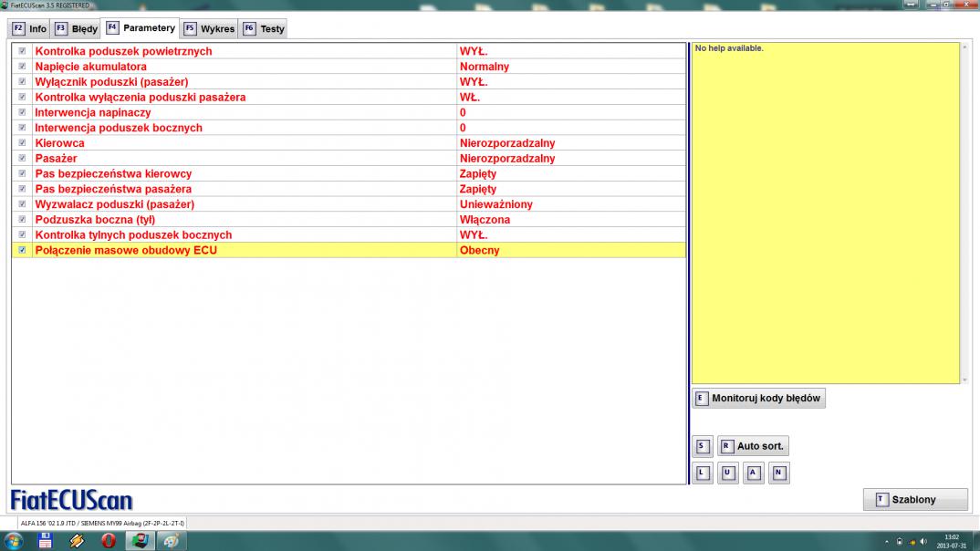Viewport: 980px width, 551px height.
Task: Click the Kierowca row label
Action: click(59, 143)
